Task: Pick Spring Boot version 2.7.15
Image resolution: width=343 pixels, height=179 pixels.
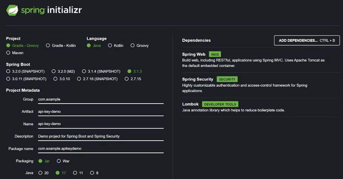Action: point(133,79)
